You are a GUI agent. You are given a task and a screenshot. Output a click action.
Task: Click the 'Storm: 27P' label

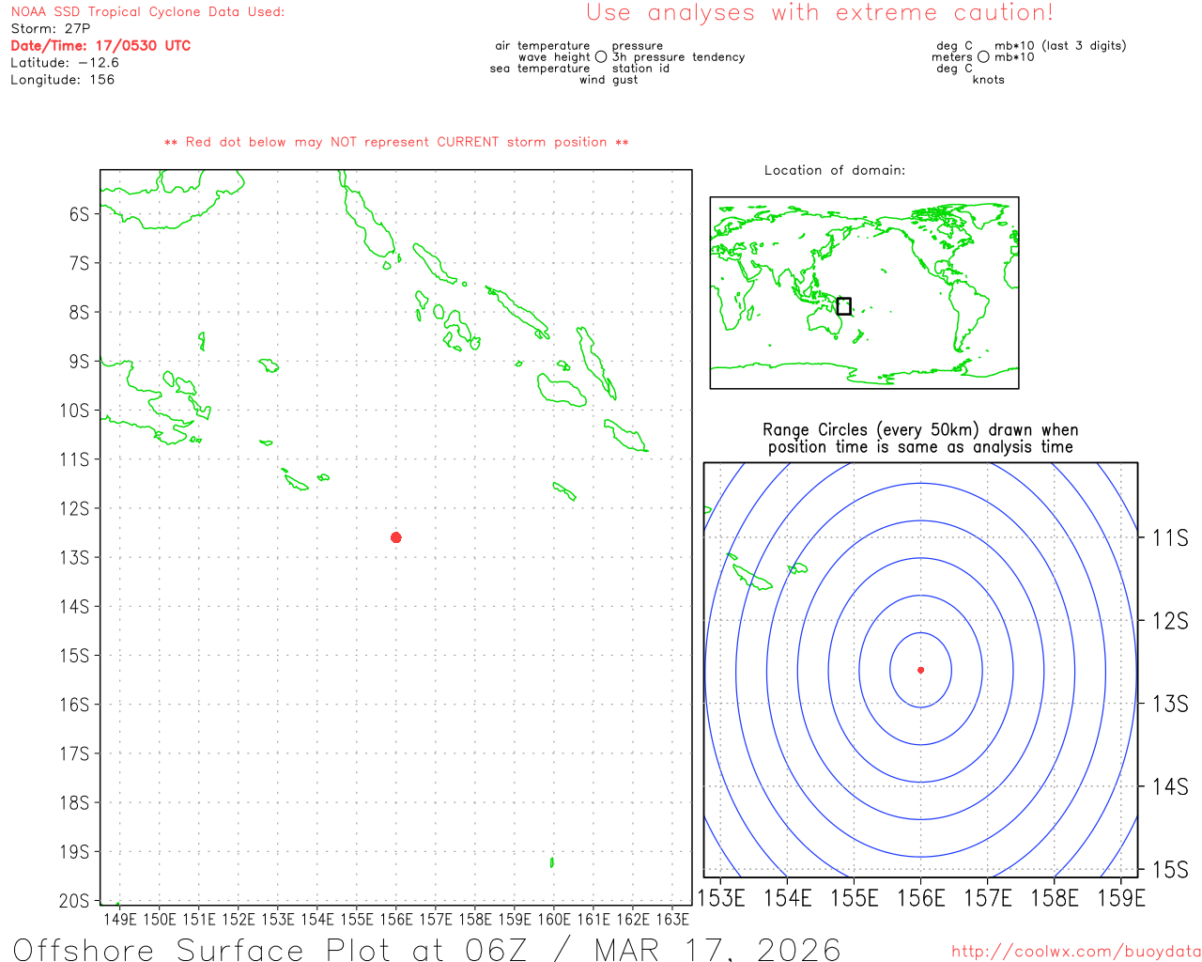pos(51,29)
